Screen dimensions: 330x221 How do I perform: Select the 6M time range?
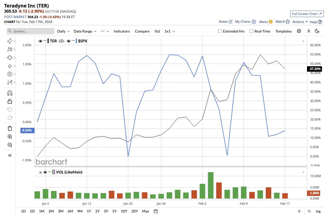(x=70, y=211)
